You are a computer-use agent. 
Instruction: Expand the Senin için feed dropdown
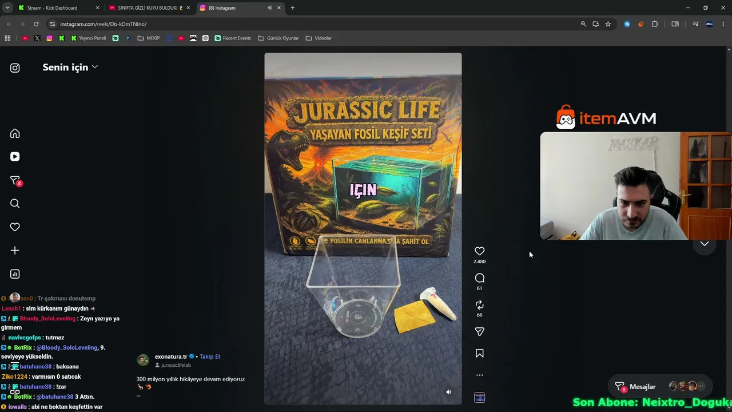point(70,68)
